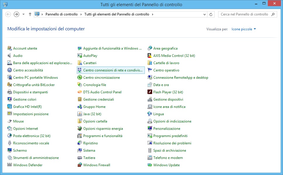Refresh the Control Panel view
Image resolution: width=283 pixels, height=175 pixels.
pos(211,14)
